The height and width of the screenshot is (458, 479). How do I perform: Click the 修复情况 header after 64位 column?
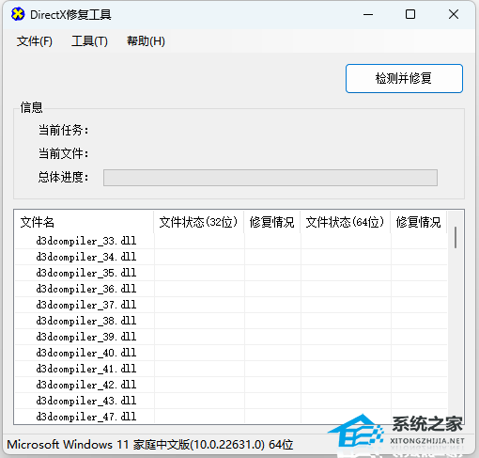pyautogui.click(x=418, y=222)
